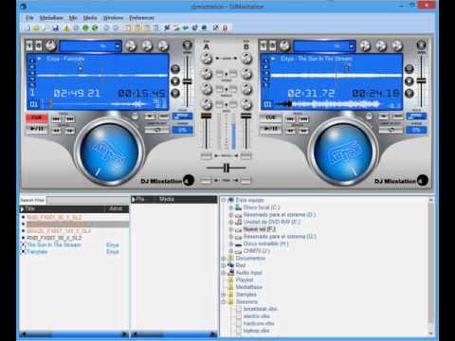Open the Media menu

[90, 18]
